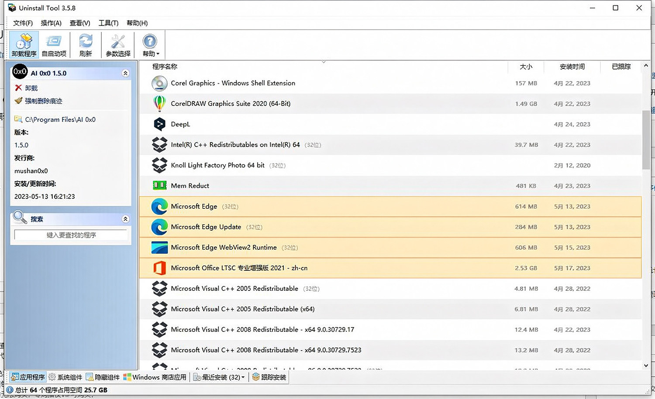The height and width of the screenshot is (399, 655).
Task: Switch to 自启动项 startup items view
Action: point(54,44)
